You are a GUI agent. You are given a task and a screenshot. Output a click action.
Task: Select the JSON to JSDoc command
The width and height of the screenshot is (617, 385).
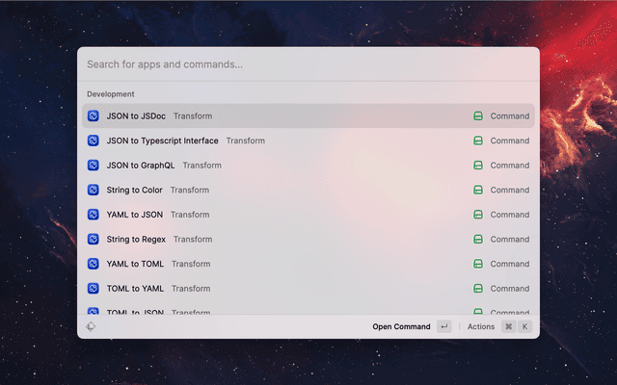pos(289,115)
